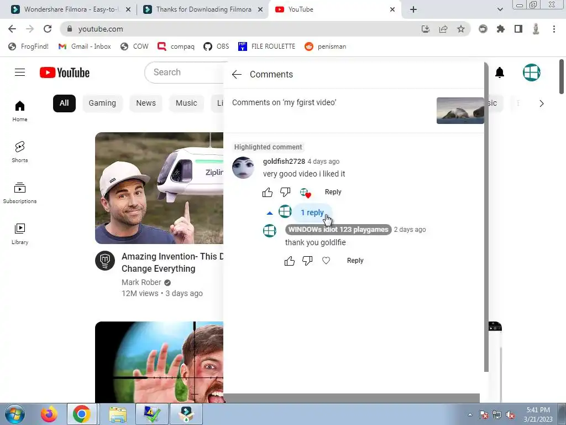Open the compaq bookmark
566x425 pixels.
(176, 46)
